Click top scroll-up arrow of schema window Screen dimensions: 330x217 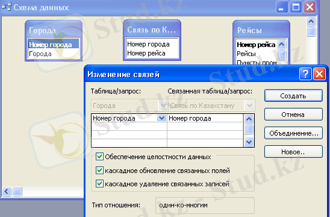coord(311,21)
